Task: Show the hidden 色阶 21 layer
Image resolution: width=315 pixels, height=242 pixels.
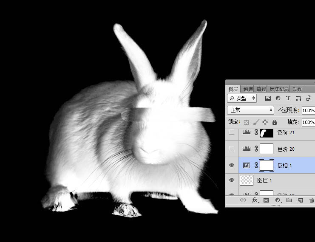Action: 232,132
